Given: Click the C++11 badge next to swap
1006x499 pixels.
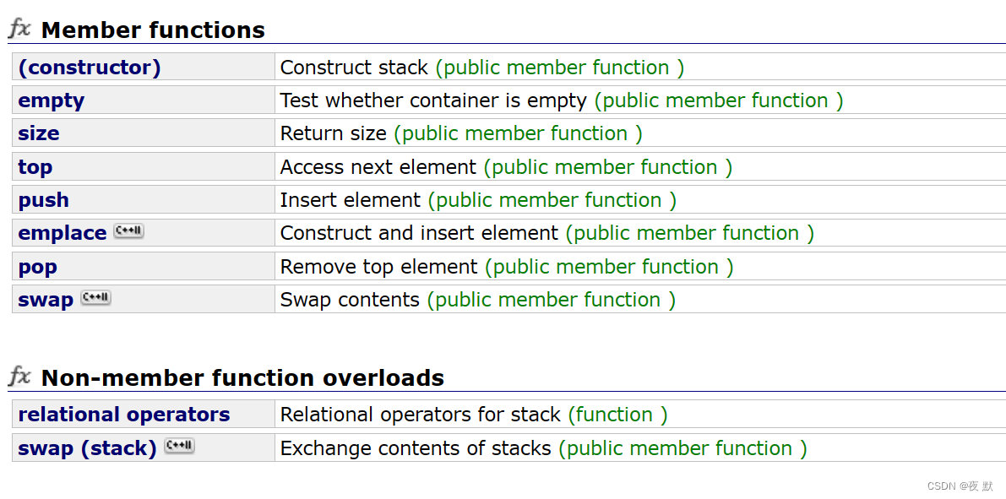Looking at the screenshot, I should click(x=96, y=298).
